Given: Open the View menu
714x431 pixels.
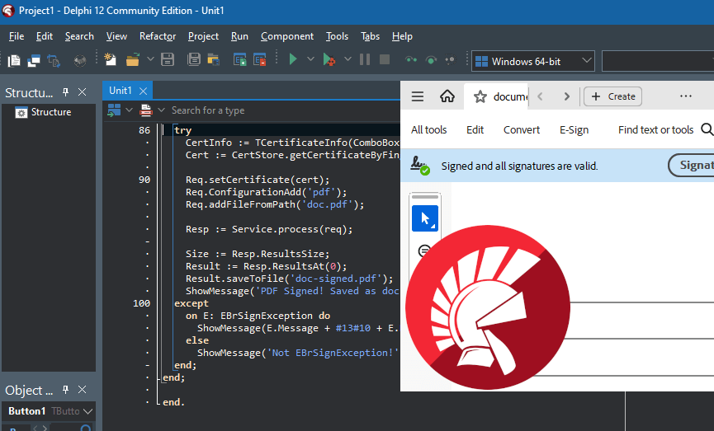Looking at the screenshot, I should coord(116,36).
